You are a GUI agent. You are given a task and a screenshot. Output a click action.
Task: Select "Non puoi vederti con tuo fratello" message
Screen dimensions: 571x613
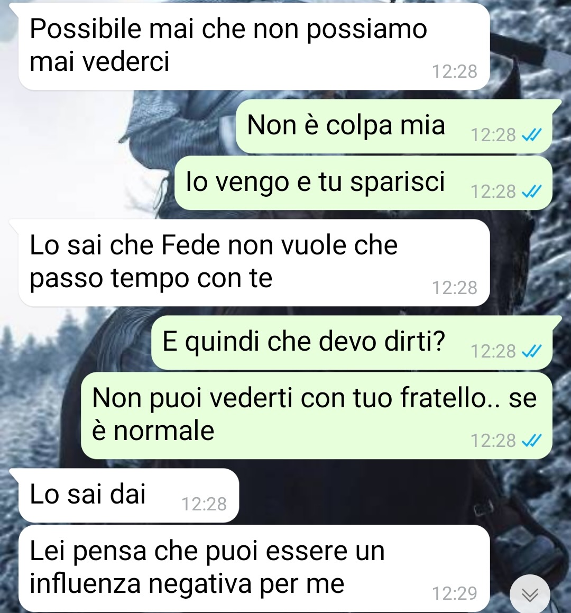pyautogui.click(x=317, y=415)
